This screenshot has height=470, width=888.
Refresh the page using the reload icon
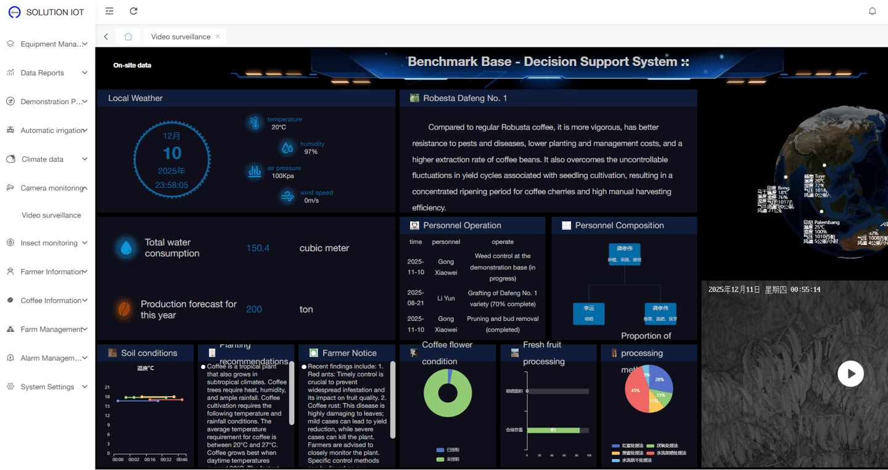(133, 11)
